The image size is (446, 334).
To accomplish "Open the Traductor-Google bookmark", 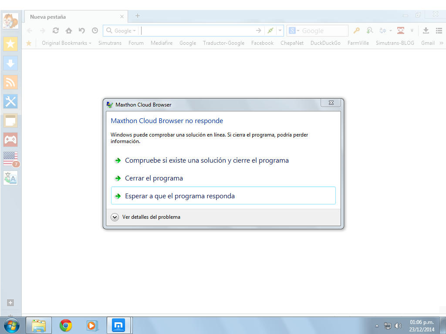I will click(223, 43).
